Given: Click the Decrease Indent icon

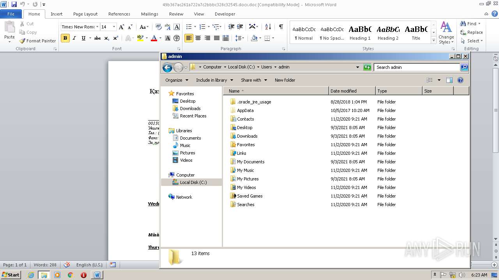Looking at the screenshot, I should (231, 27).
